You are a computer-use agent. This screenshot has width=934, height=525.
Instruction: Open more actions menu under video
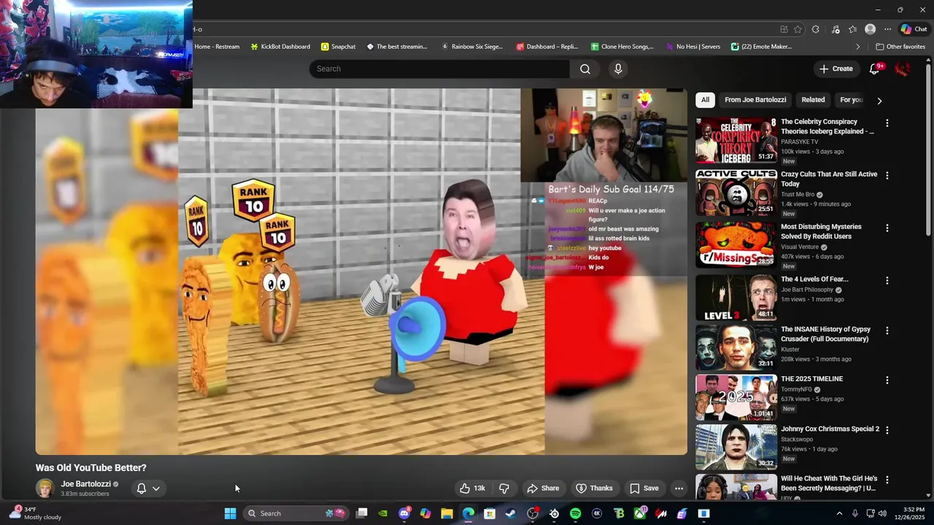679,489
